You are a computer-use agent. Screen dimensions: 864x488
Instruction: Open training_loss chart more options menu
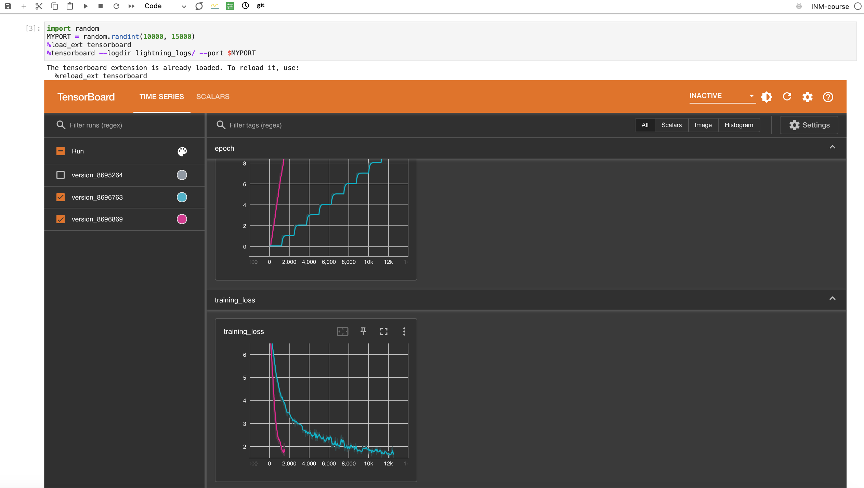[404, 331]
